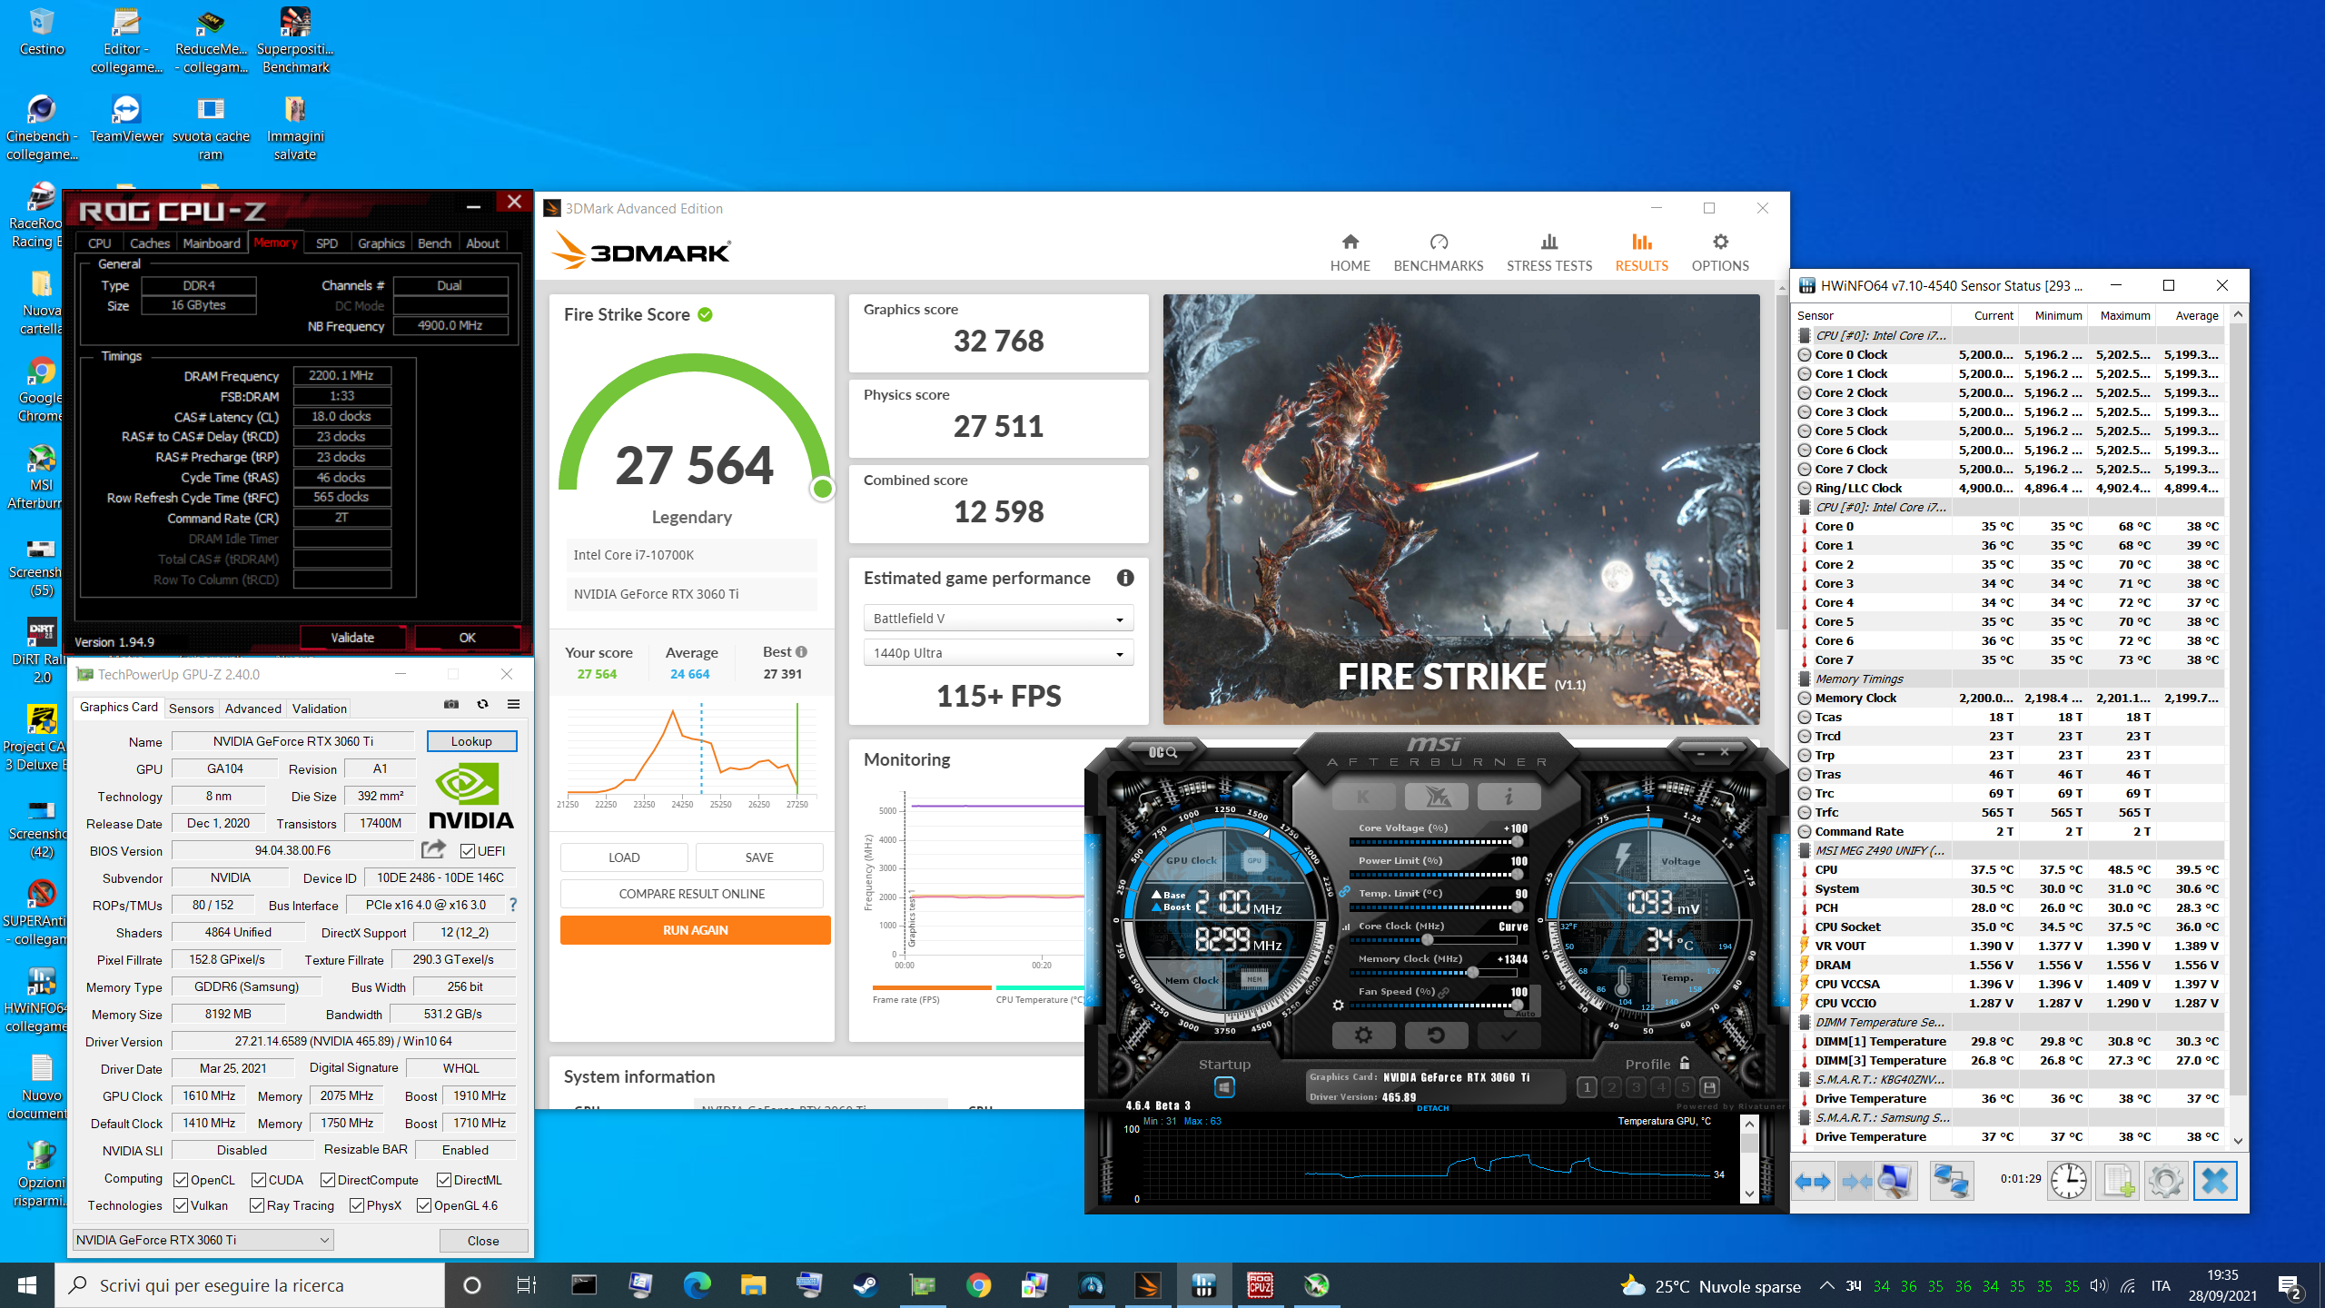
Task: Click HWiNFO start logging icon
Action: tap(2117, 1181)
